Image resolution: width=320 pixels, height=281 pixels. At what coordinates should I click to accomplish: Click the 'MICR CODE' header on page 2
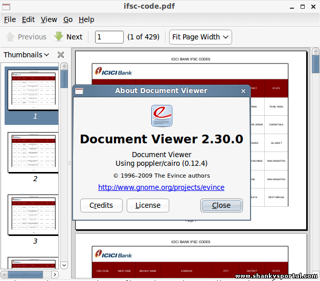point(124,271)
